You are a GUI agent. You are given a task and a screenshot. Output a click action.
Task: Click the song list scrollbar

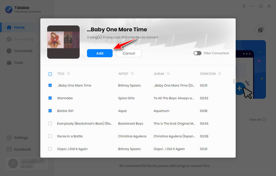point(234,81)
